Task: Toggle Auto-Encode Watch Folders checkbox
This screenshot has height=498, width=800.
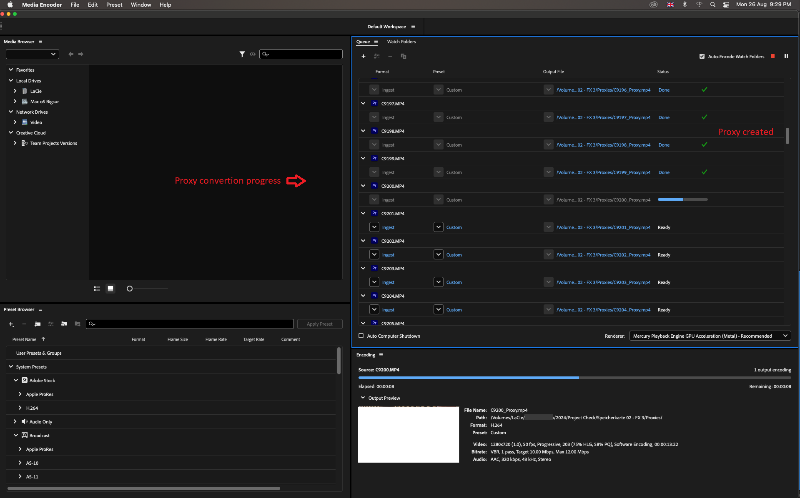Action: pos(702,56)
